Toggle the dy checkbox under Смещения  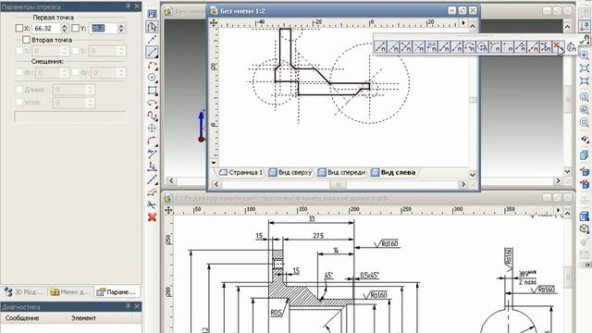tap(76, 72)
